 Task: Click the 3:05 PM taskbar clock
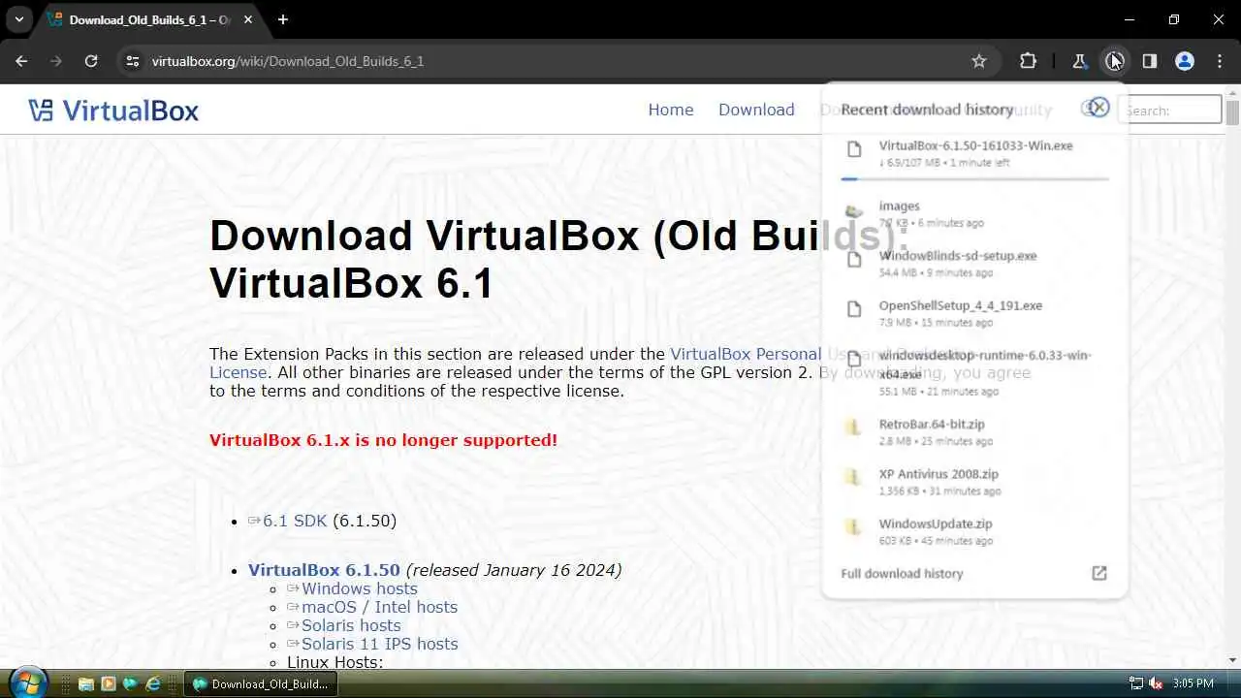[1193, 683]
